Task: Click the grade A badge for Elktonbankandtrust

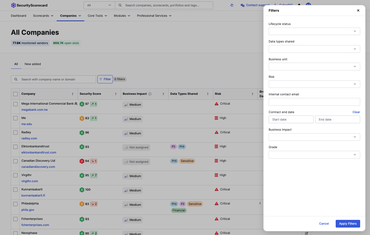Action: coord(82,147)
